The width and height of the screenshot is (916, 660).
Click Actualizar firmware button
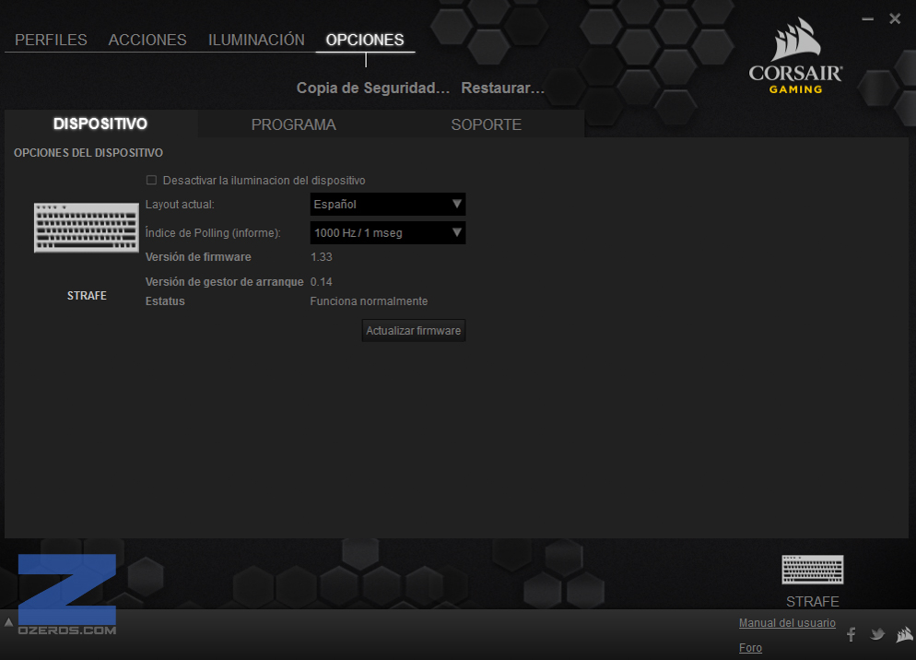pyautogui.click(x=414, y=330)
